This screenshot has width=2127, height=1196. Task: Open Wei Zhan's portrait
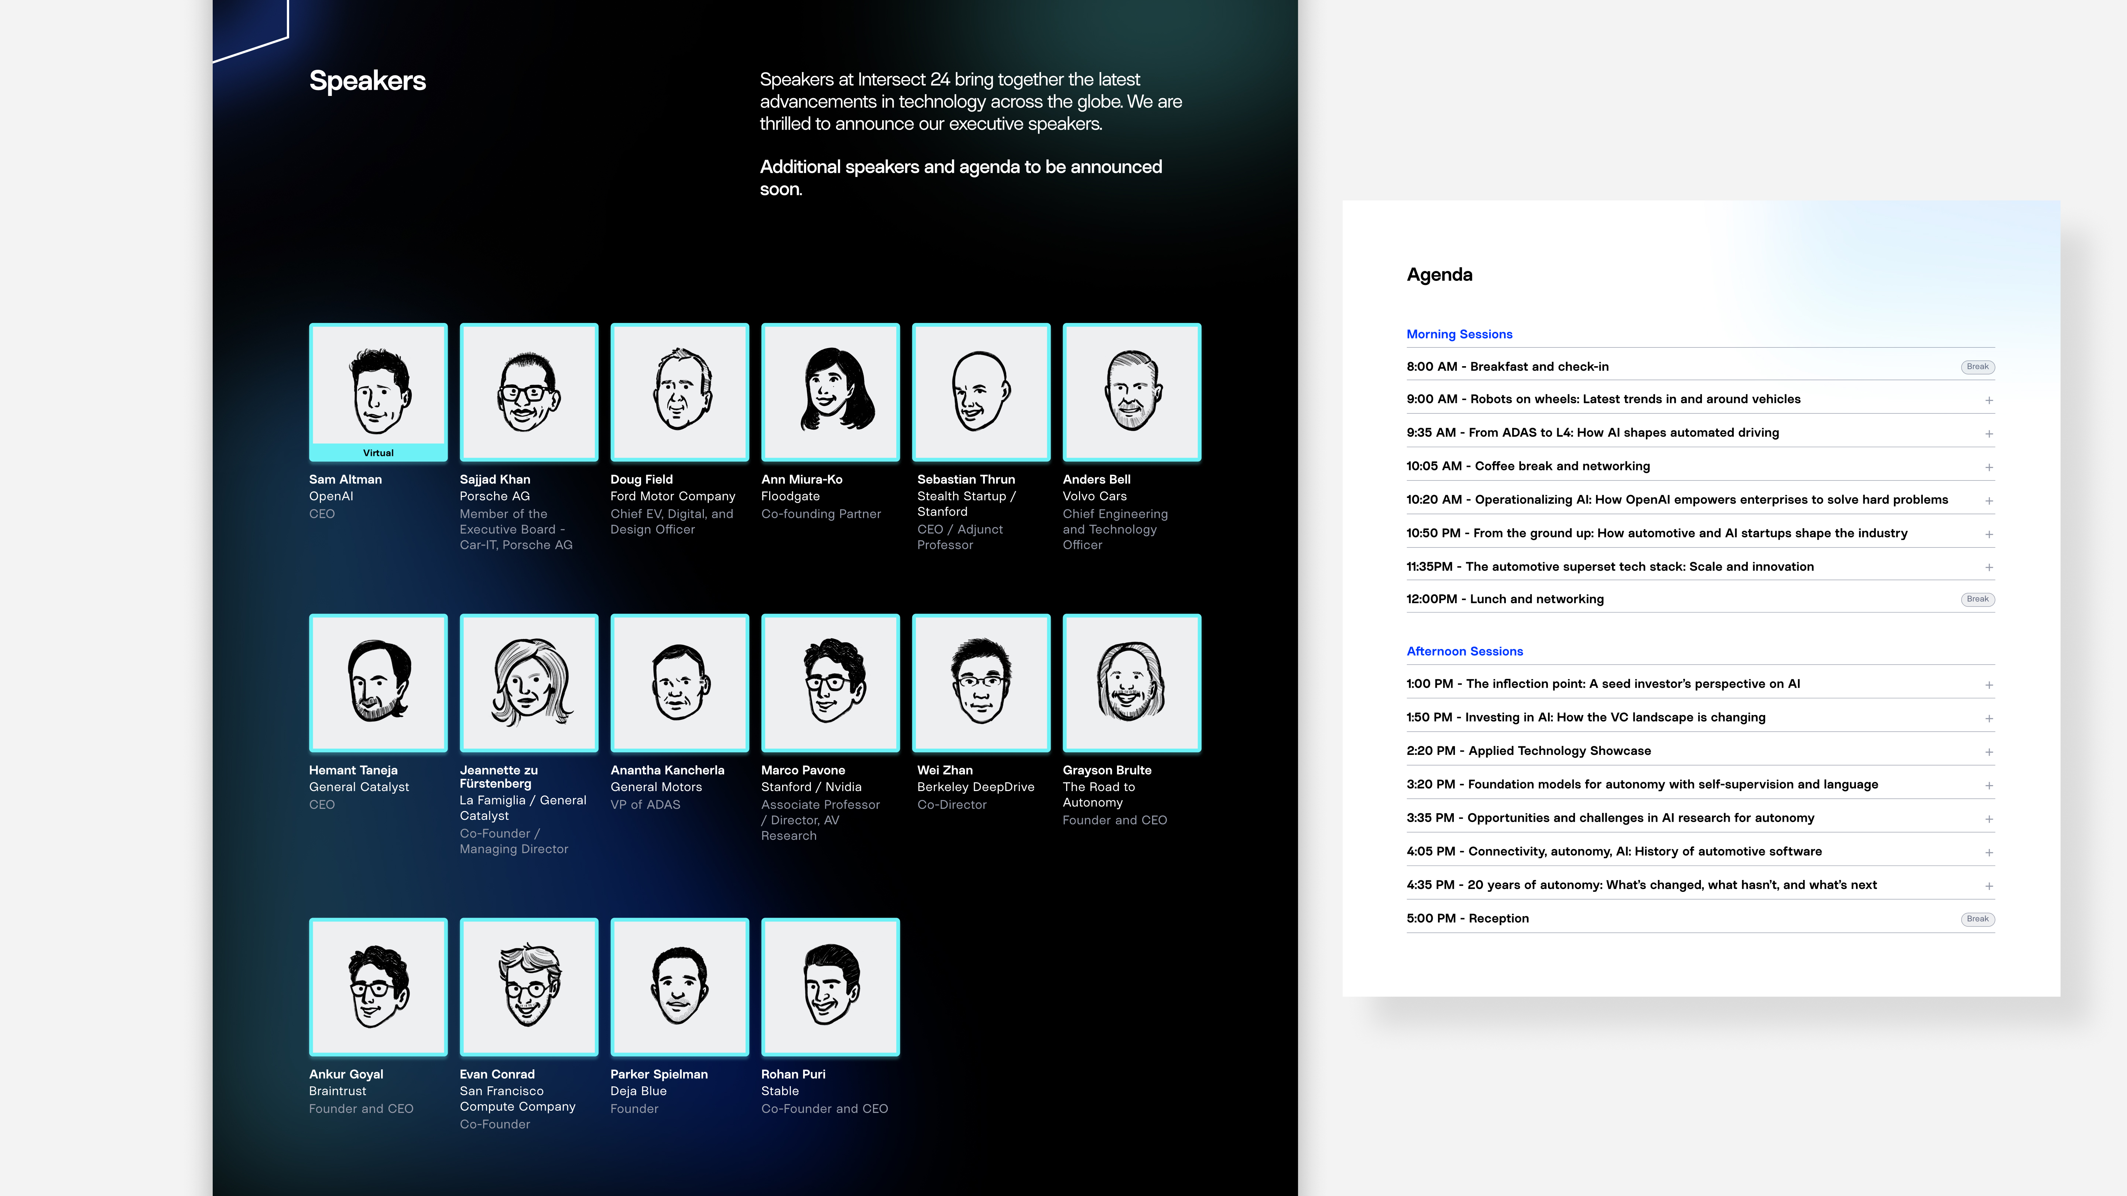point(981,683)
